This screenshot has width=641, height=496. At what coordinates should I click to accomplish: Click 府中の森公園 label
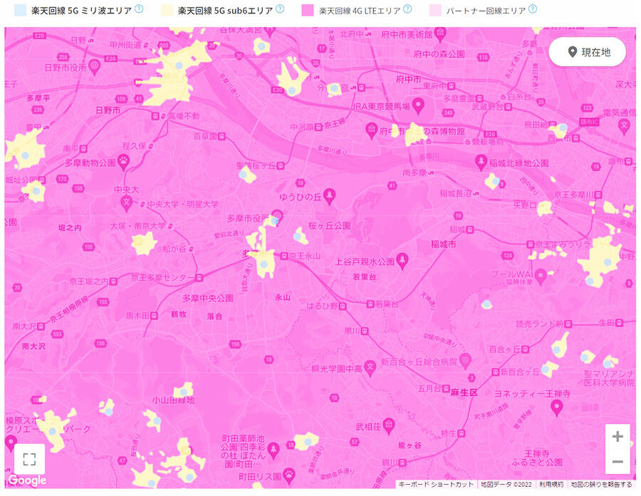tap(439, 54)
